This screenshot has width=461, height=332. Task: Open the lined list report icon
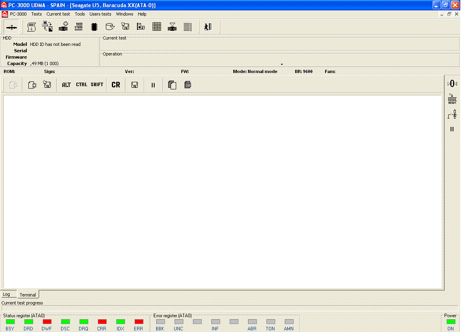(188, 27)
